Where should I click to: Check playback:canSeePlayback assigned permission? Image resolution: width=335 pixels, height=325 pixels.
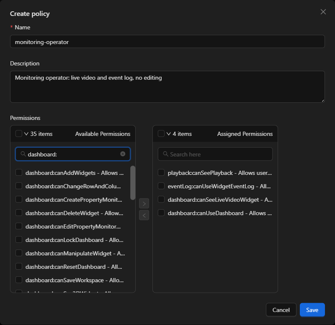tap(161, 172)
